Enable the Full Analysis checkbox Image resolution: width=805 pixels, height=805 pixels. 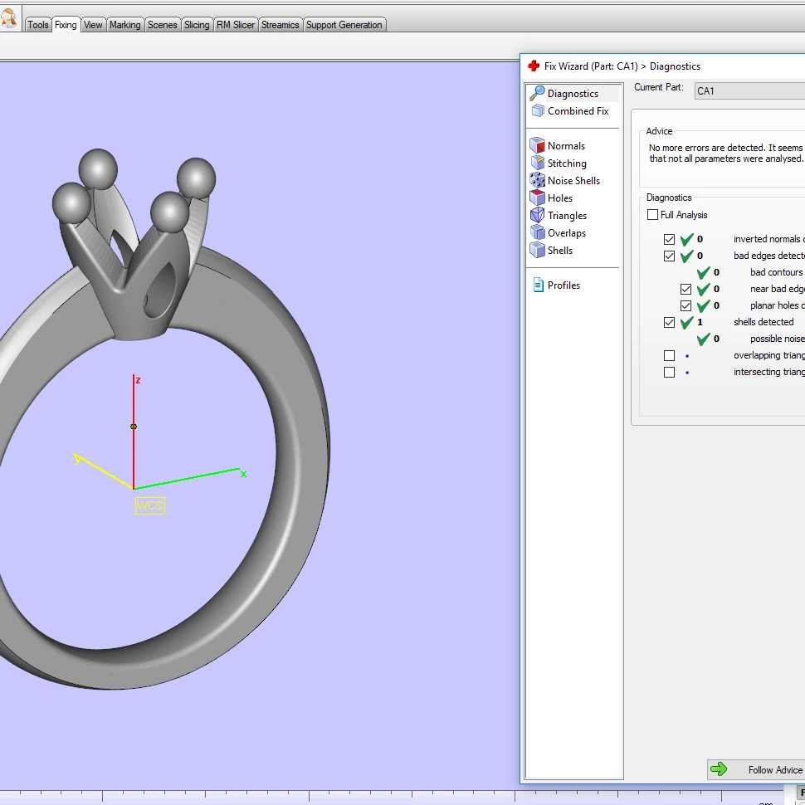click(x=653, y=214)
